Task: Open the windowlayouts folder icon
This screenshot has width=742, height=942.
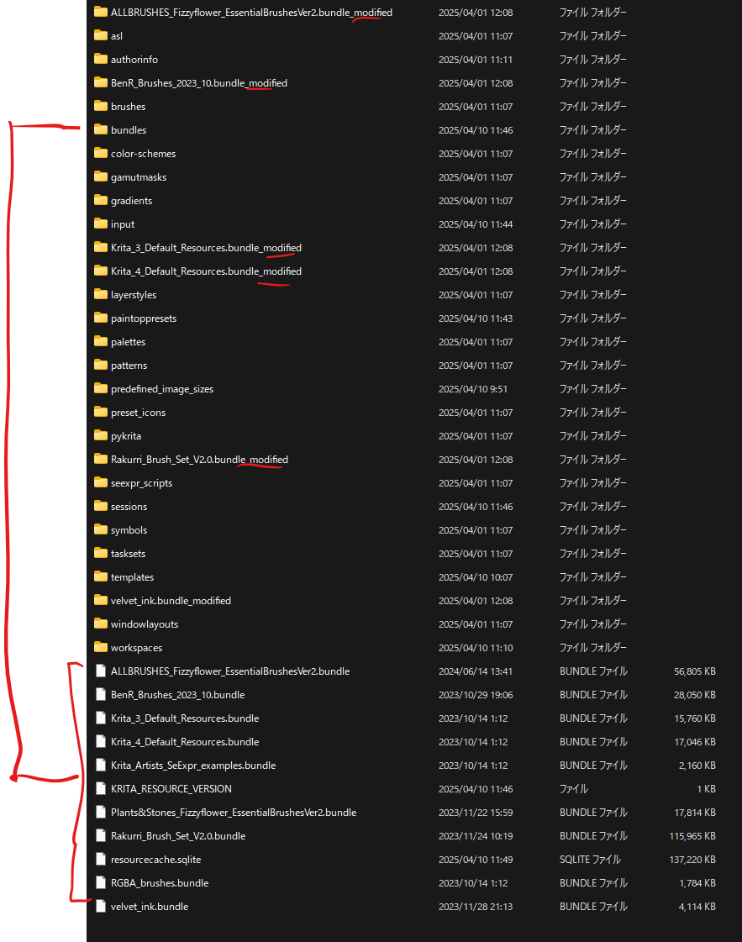Action: (x=101, y=624)
